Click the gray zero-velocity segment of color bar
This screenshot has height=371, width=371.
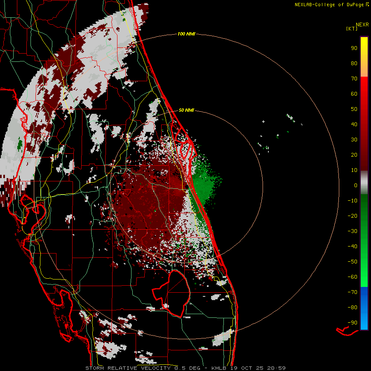point(364,182)
